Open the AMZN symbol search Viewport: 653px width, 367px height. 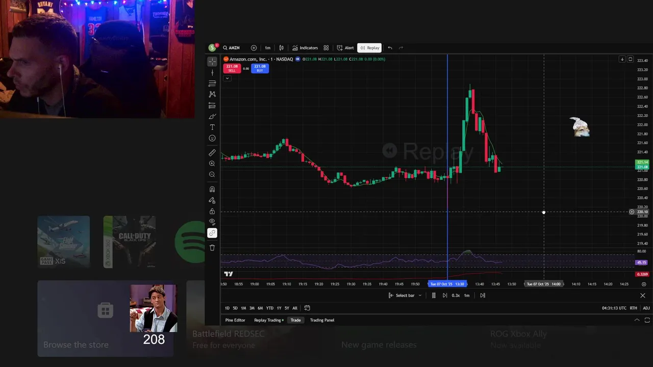pyautogui.click(x=231, y=48)
